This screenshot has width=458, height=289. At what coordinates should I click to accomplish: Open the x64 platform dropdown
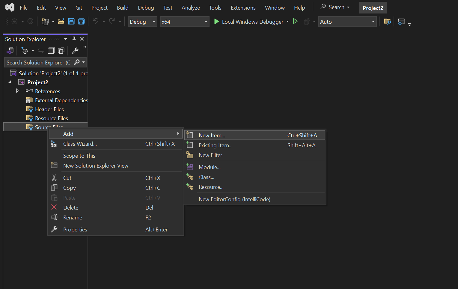(x=184, y=22)
